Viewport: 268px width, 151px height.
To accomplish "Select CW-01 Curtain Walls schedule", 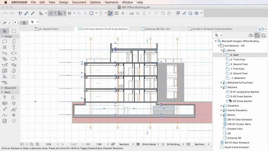I will coord(239,124).
